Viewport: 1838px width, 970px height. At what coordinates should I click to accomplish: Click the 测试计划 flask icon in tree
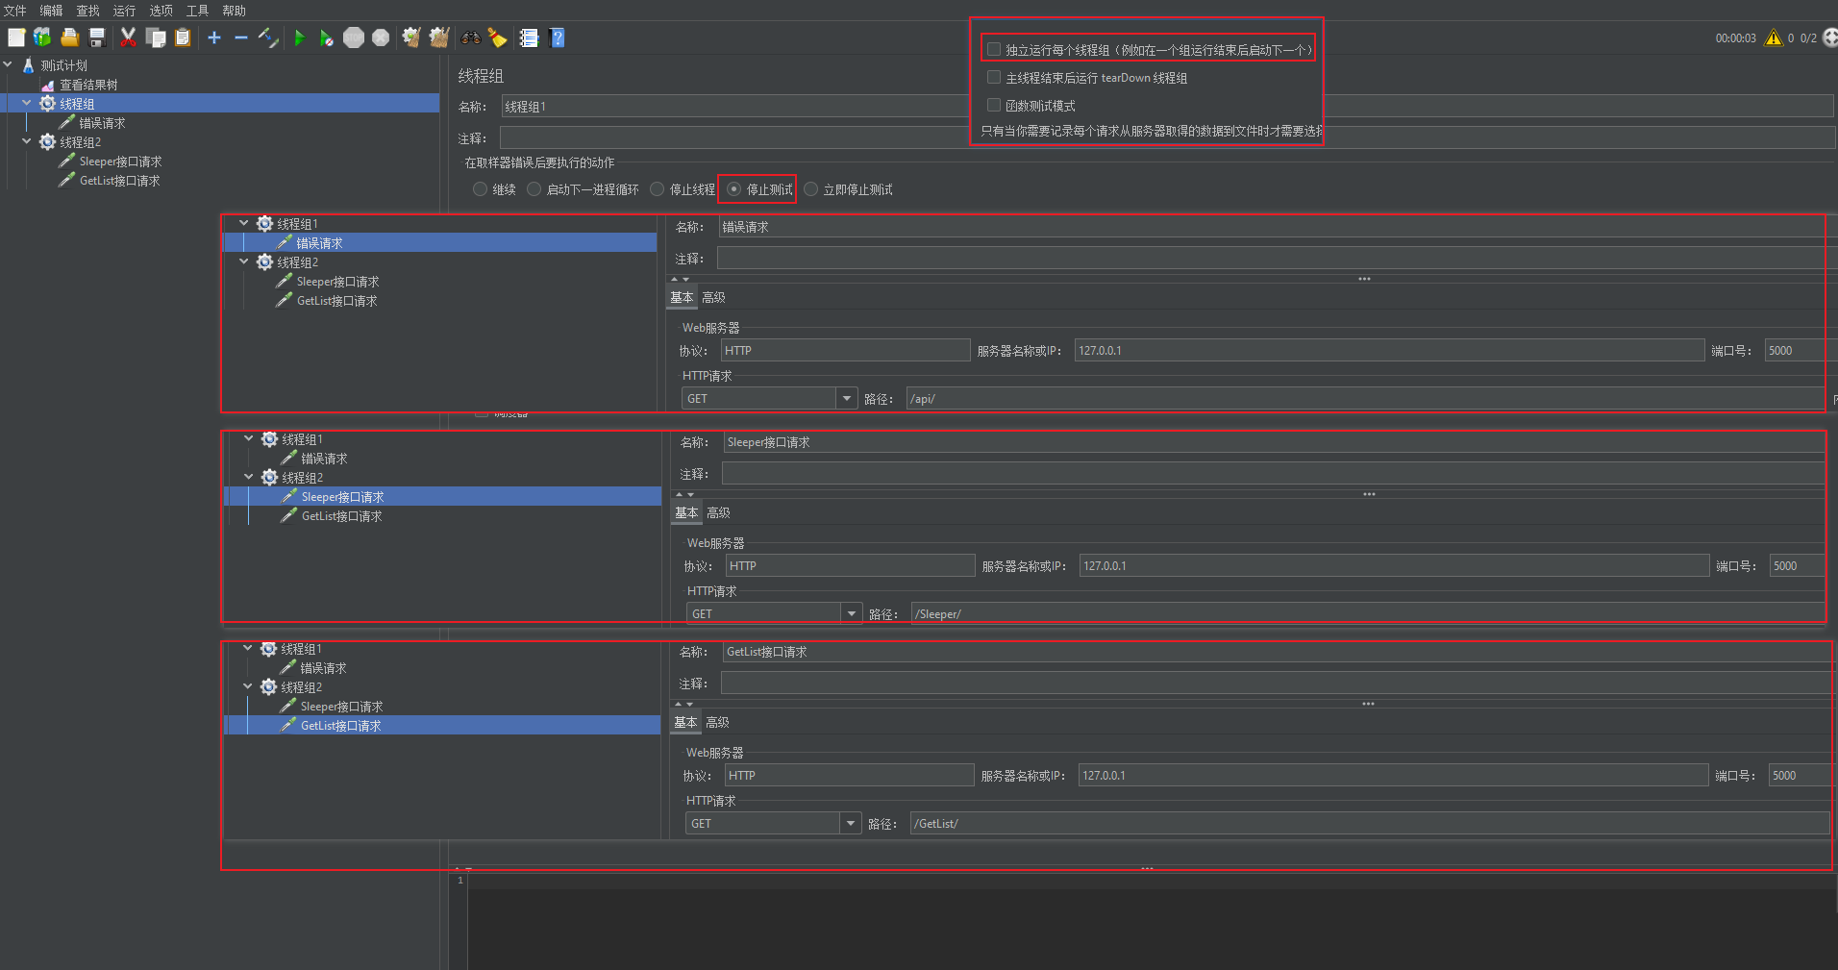[28, 65]
